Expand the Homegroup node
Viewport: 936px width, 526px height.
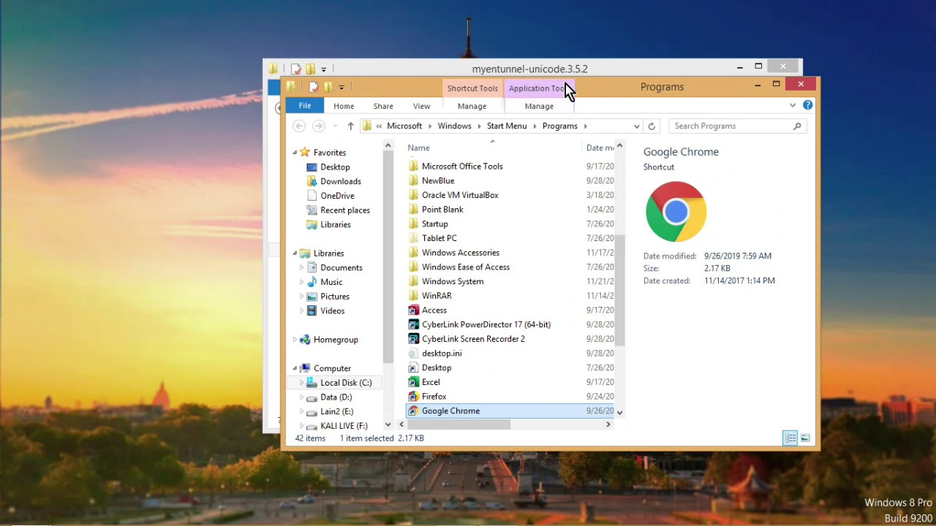[x=295, y=340]
